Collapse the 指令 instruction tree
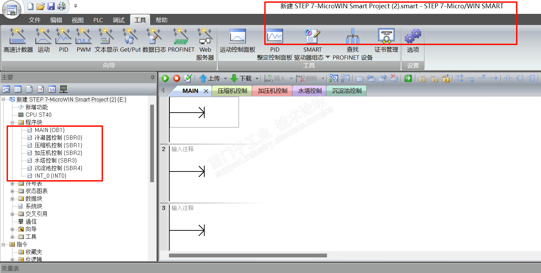The image size is (541, 273). click(3, 244)
